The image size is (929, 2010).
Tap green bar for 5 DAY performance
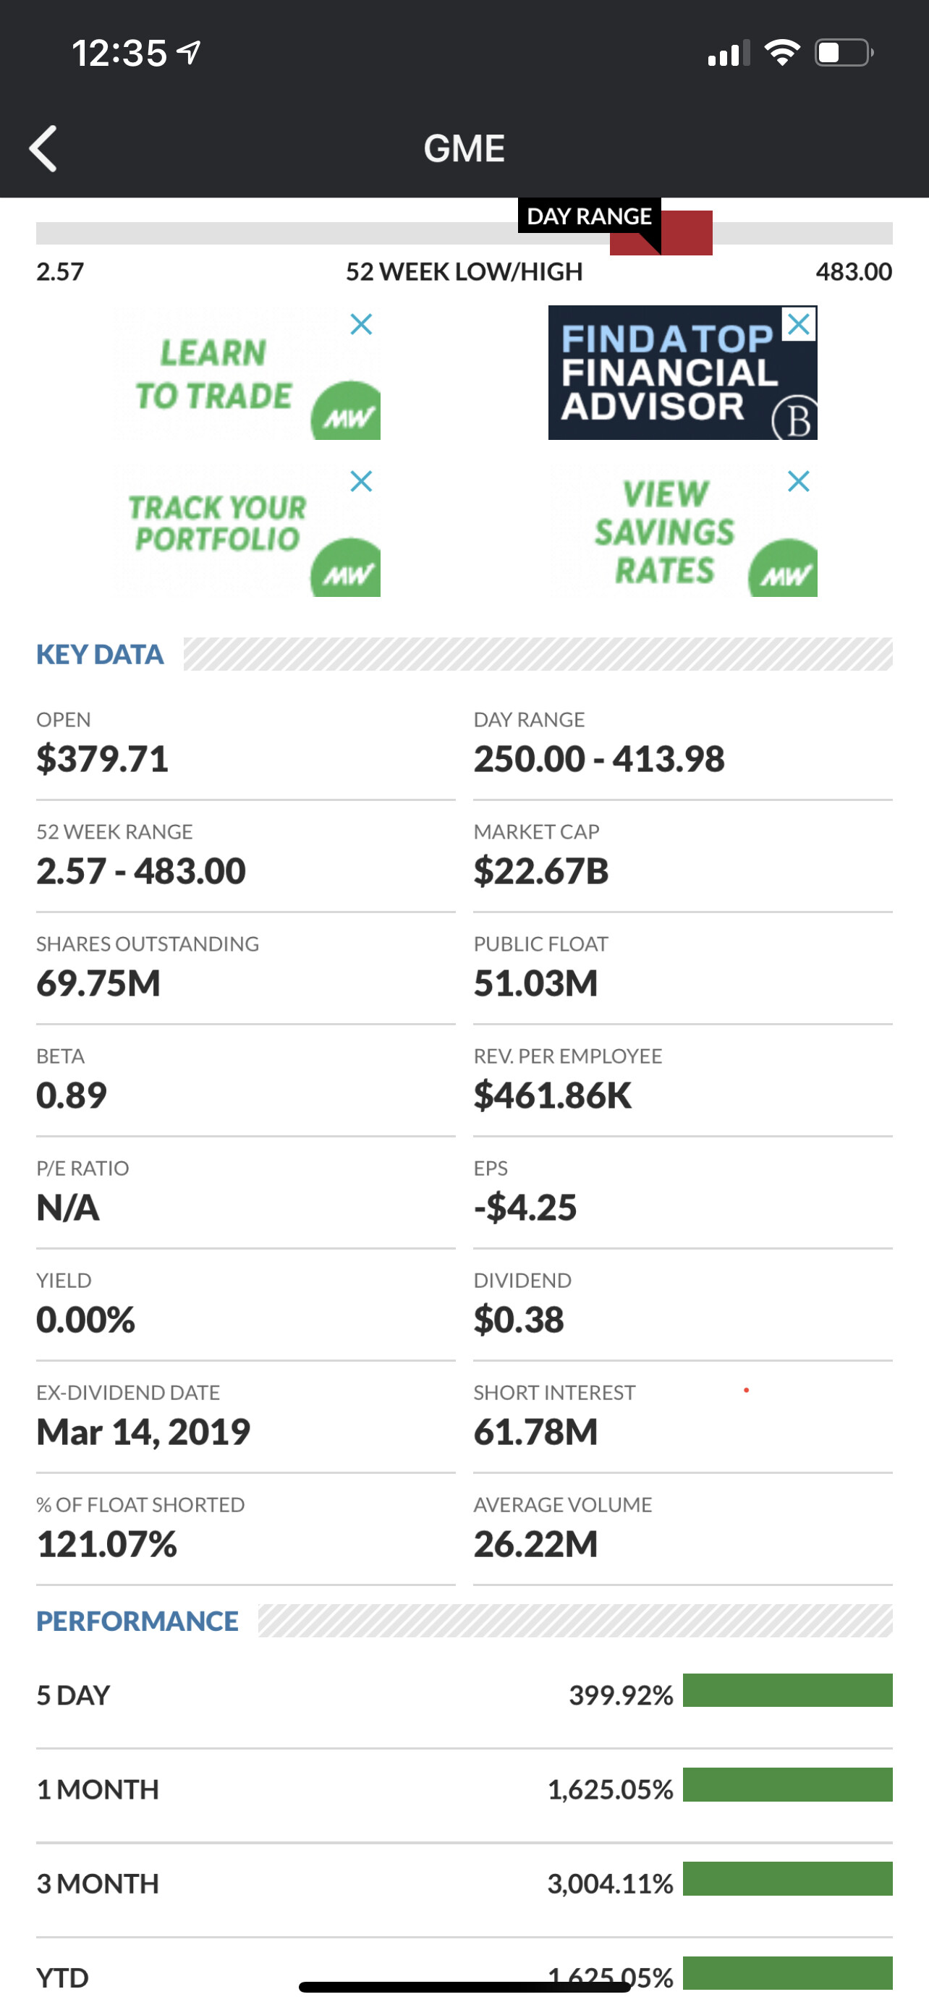point(788,1690)
